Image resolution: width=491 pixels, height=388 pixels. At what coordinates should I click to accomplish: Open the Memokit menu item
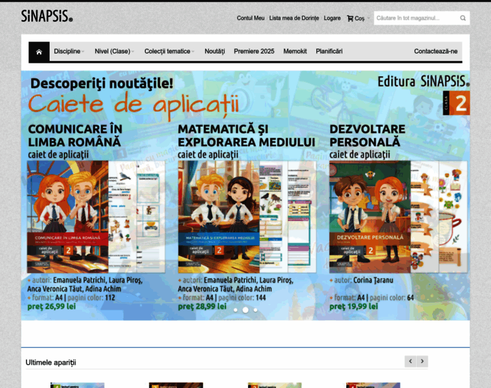tap(295, 51)
